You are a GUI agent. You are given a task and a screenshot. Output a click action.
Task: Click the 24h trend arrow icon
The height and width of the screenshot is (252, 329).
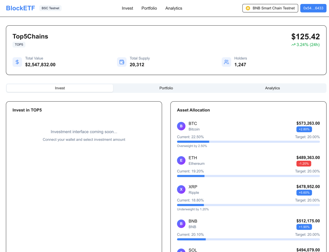[293, 45]
